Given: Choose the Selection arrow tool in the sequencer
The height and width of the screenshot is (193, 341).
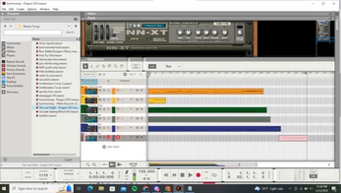Looking at the screenshot, I should pos(86,66).
